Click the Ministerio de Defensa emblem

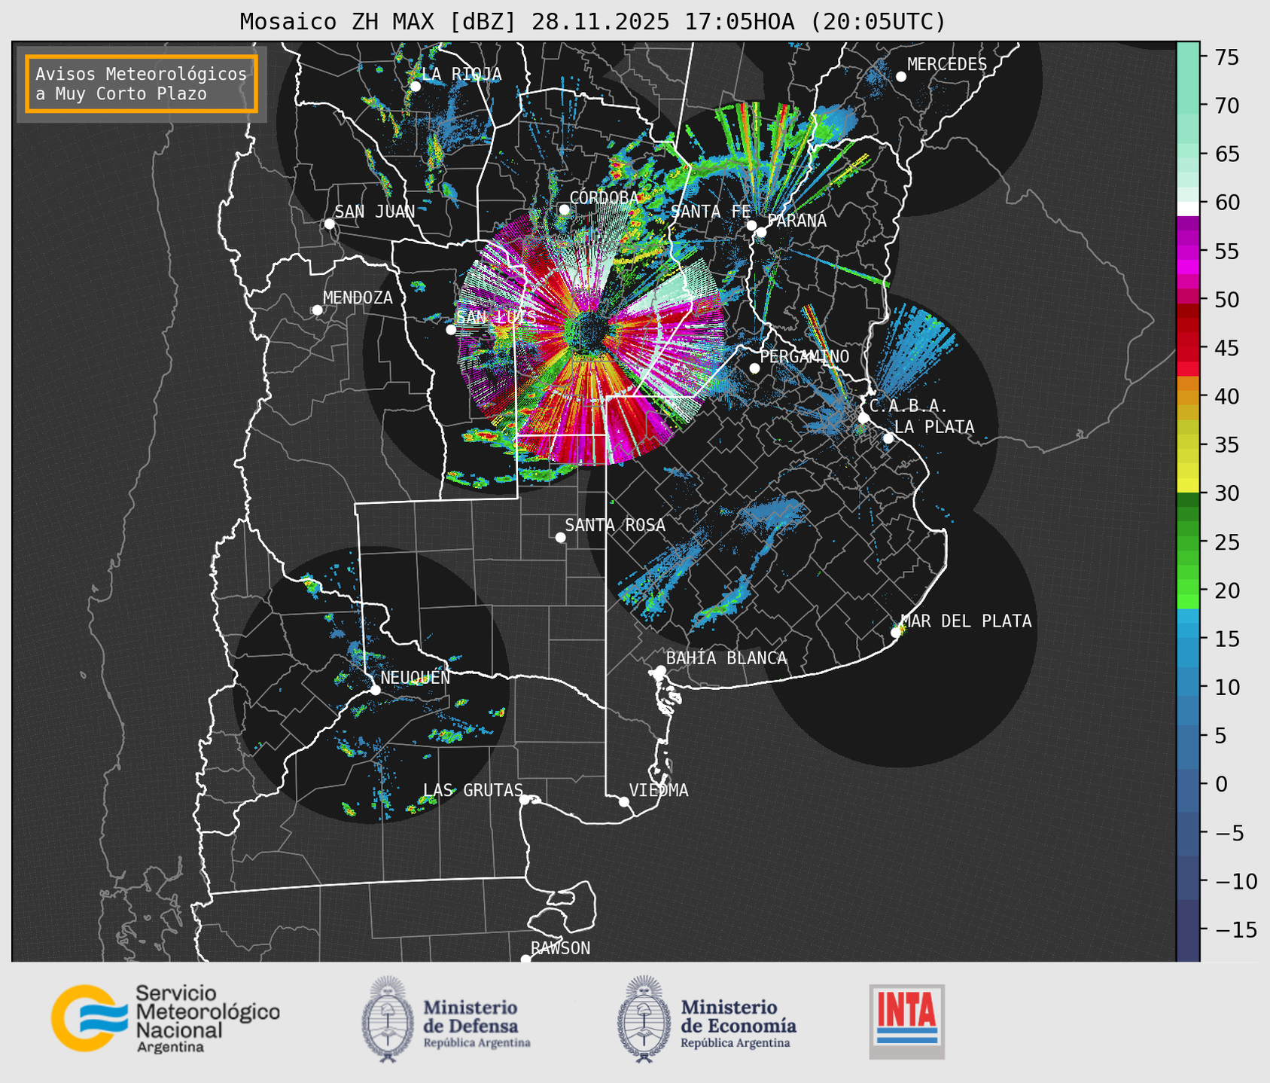click(388, 1020)
